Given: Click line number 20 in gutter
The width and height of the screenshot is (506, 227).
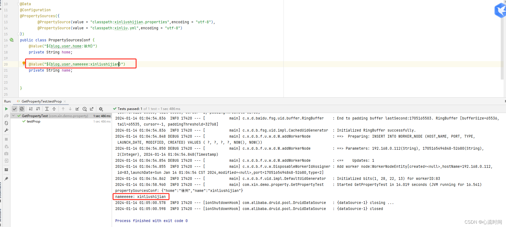Looking at the screenshot, I should (6, 64).
